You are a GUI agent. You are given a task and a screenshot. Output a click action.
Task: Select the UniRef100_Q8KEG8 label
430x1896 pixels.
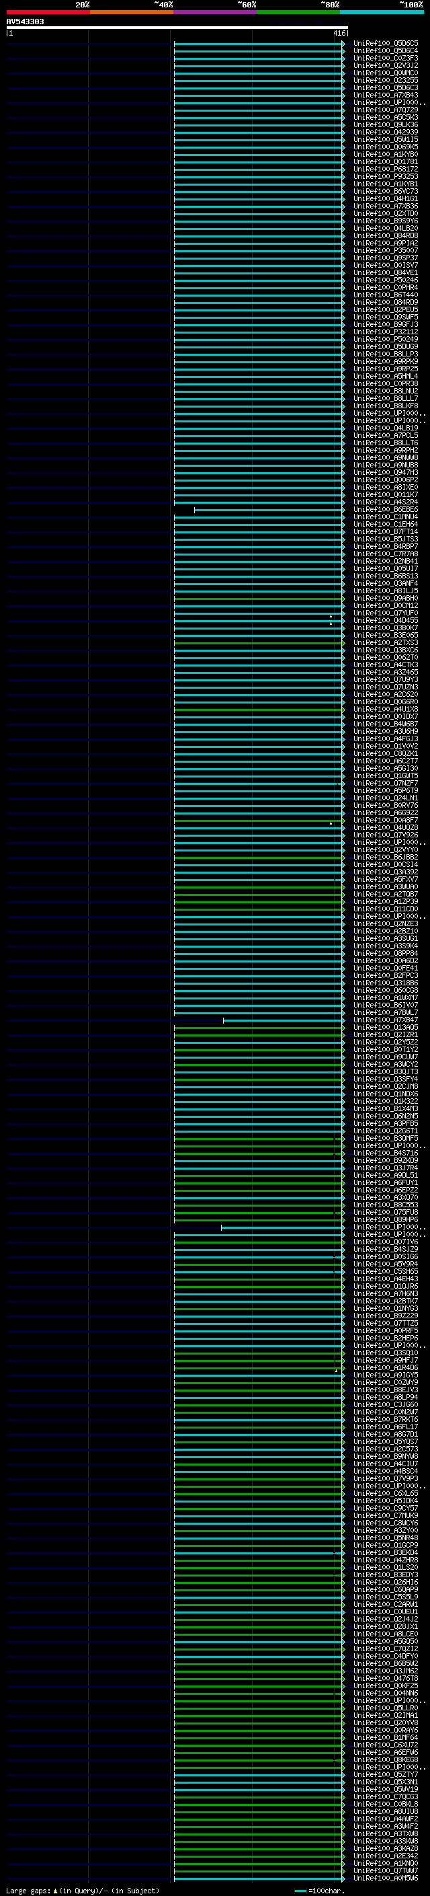[x=386, y=1760]
